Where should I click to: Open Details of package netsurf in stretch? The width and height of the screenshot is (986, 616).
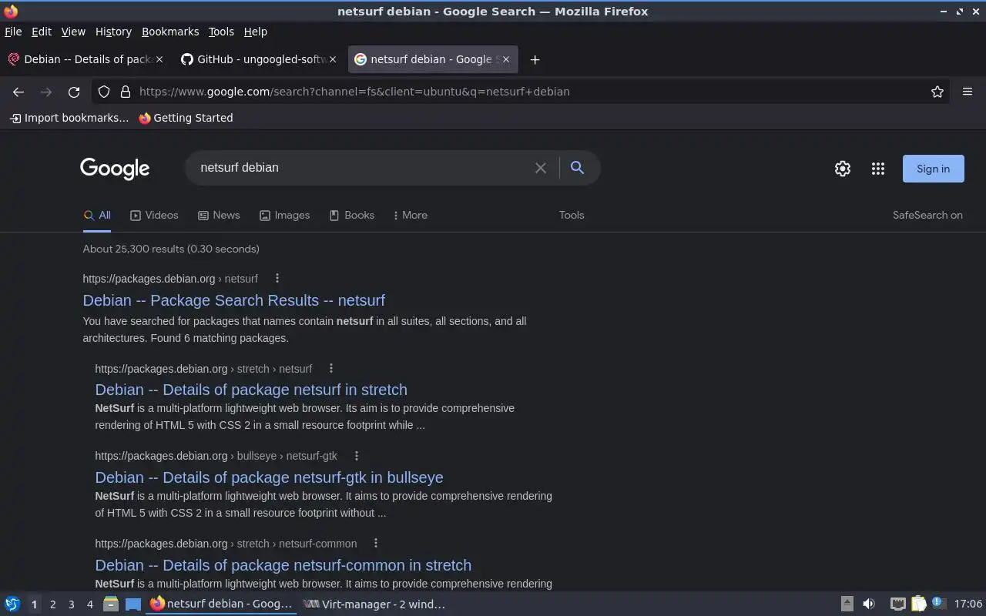[x=251, y=390]
